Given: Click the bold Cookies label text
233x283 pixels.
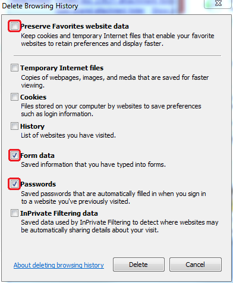Looking at the screenshot, I should pyautogui.click(x=33, y=97).
